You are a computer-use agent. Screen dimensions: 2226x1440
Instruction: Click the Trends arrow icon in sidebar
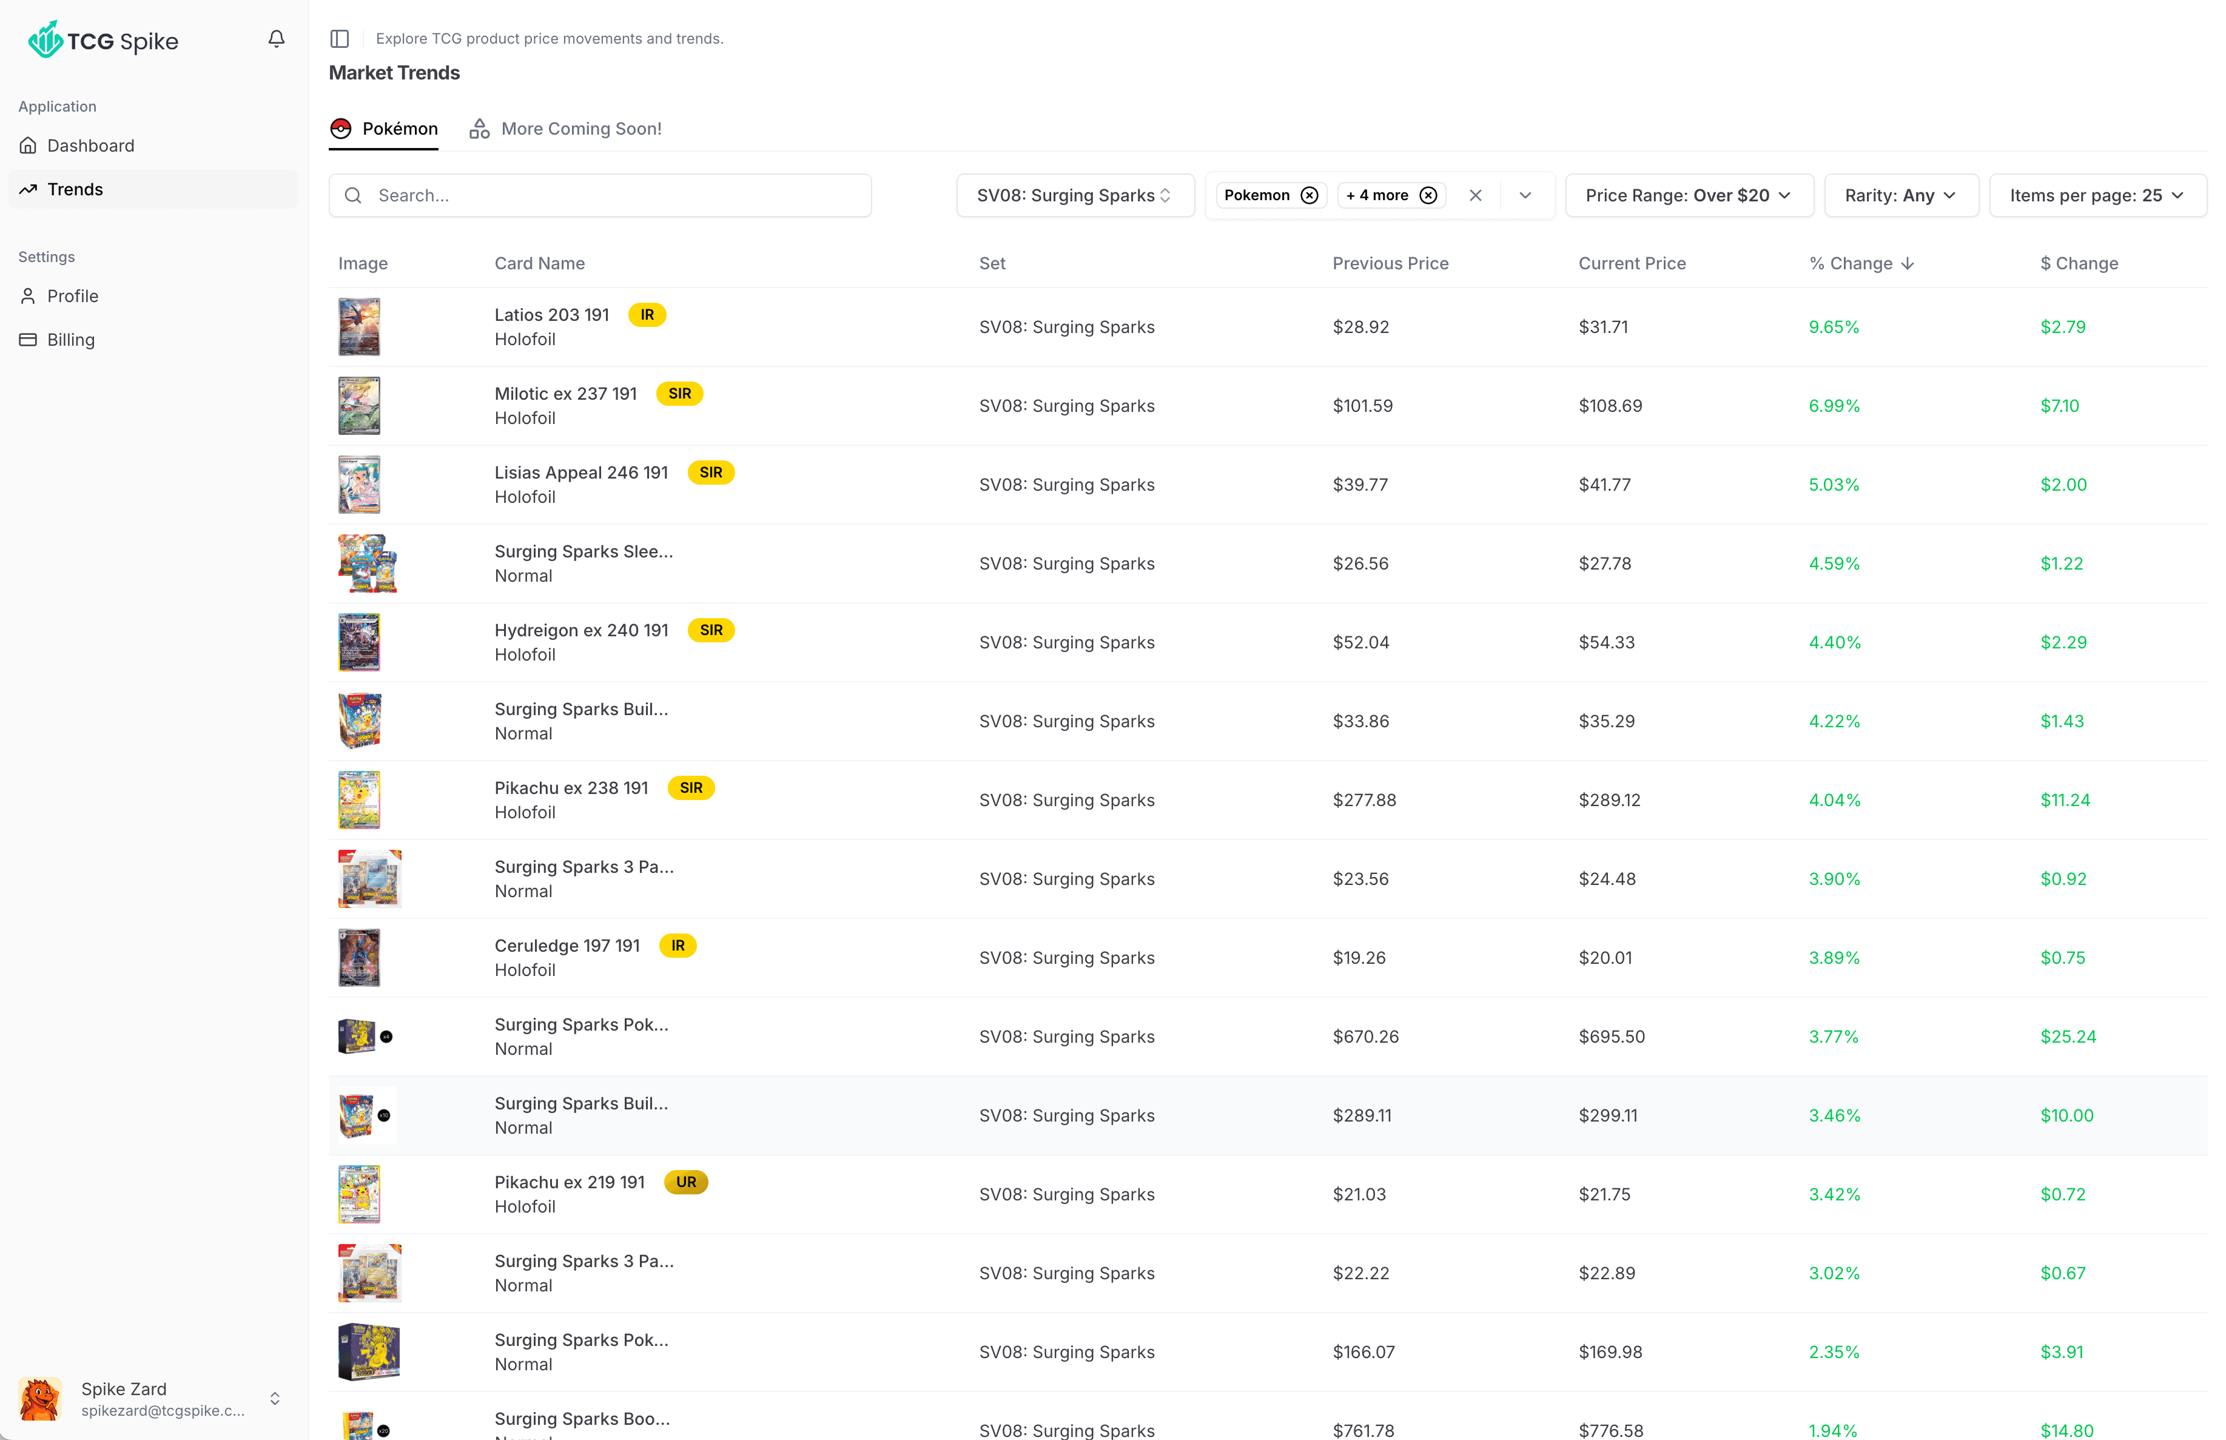[28, 189]
